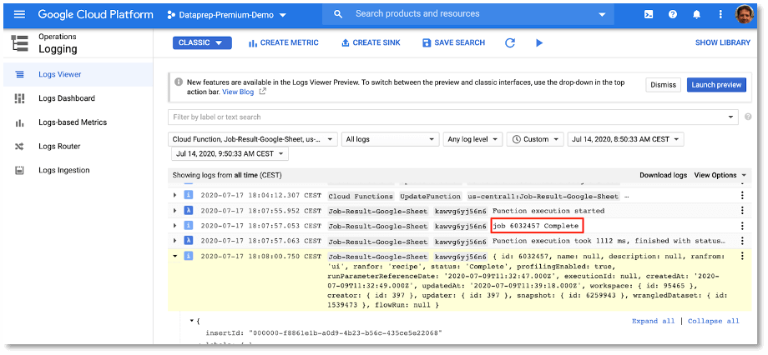Open Logs Router in sidebar
This screenshot has height=355, width=768.
(78, 146)
